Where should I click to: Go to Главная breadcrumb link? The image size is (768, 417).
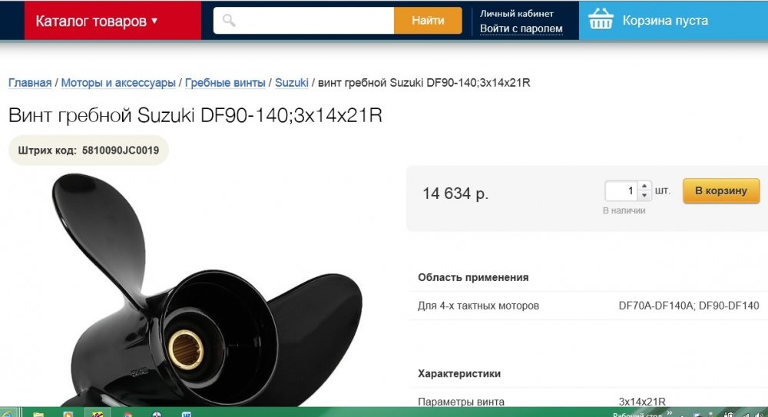point(30,83)
